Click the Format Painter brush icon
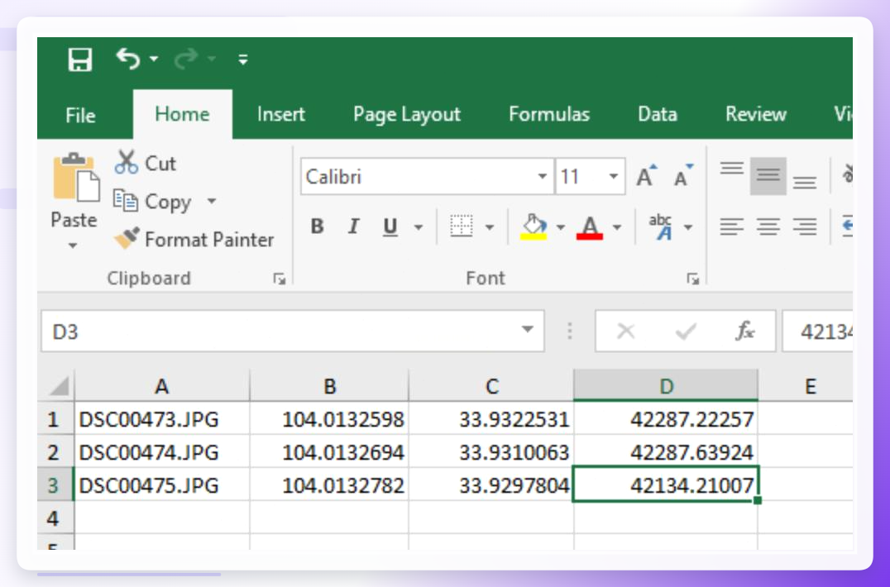The image size is (890, 587). [126, 238]
